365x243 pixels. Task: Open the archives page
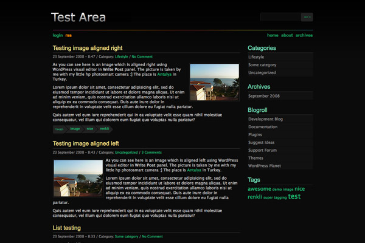click(x=304, y=35)
